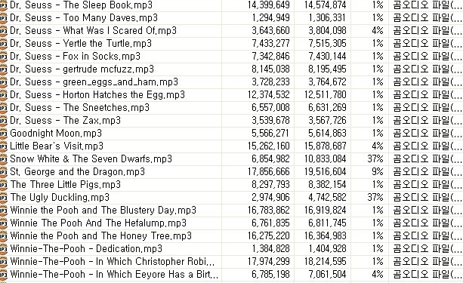
Task: Click the compressed size 17,856,666 of St. George
Action: pyautogui.click(x=268, y=172)
